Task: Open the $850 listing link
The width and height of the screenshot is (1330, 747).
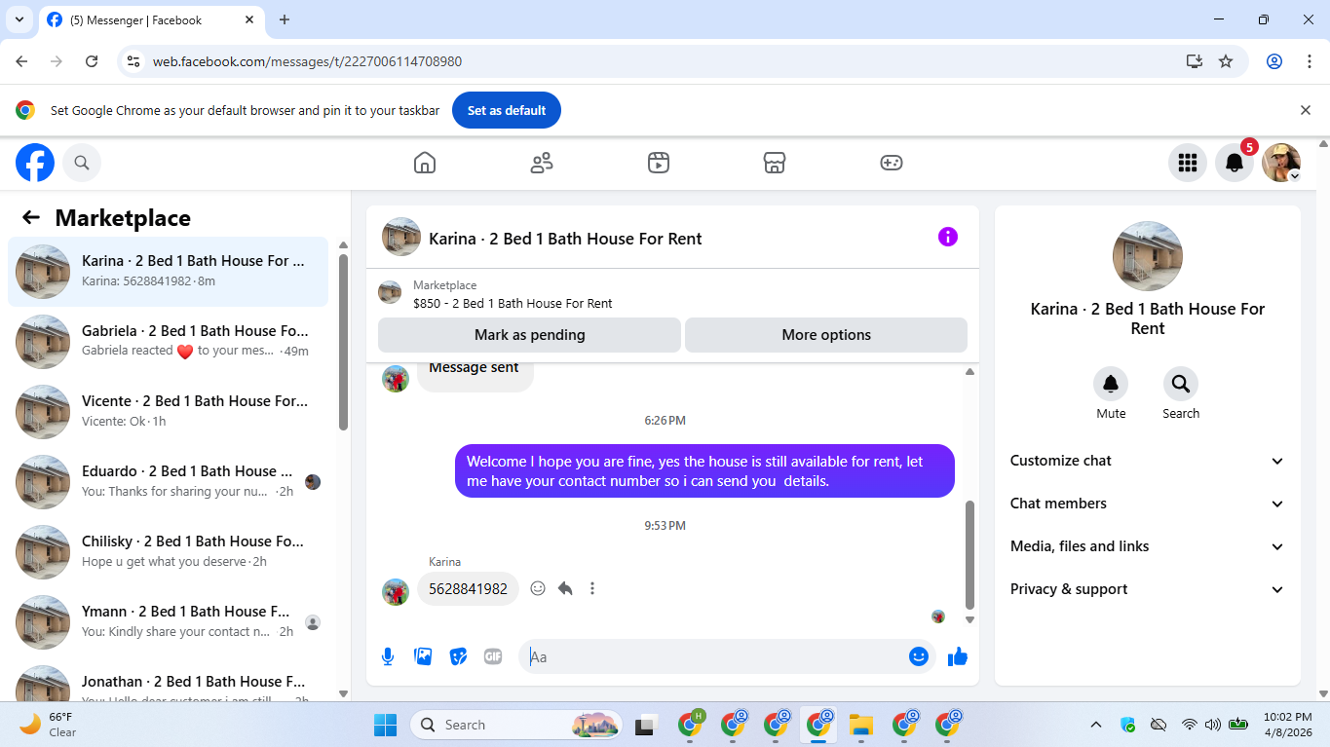Action: pos(513,303)
